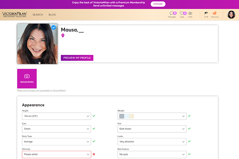View profile Visits eye icon
The width and height of the screenshot is (239, 159).
(190, 13)
